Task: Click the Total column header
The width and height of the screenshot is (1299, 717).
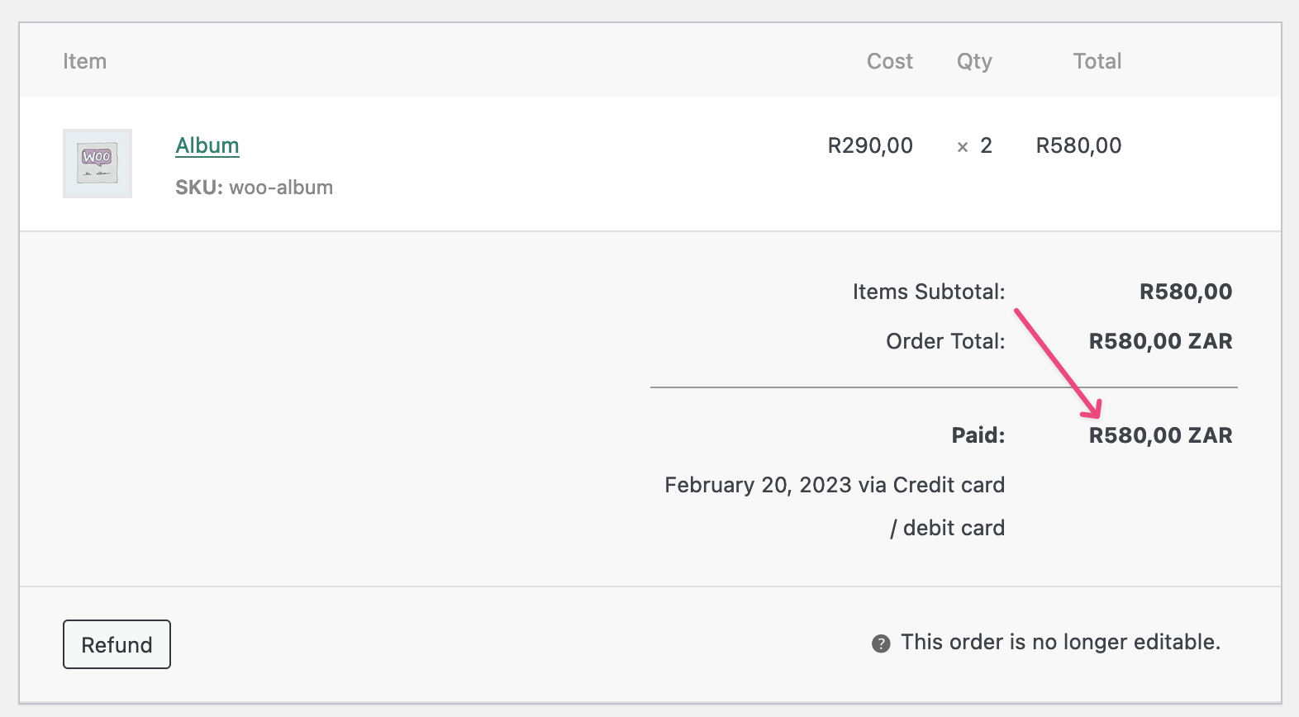Action: [1097, 61]
